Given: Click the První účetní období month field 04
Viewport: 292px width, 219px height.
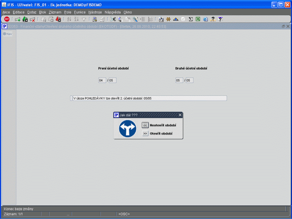Looking at the screenshot, I should click(x=102, y=80).
